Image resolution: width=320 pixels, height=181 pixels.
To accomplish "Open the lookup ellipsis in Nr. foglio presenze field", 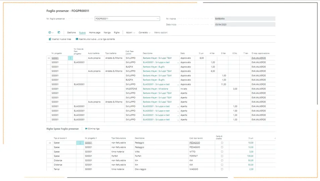I will point(158,18).
